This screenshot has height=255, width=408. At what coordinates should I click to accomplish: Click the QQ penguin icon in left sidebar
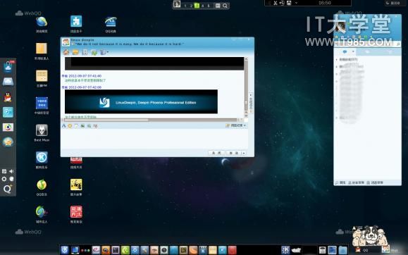tap(8, 97)
